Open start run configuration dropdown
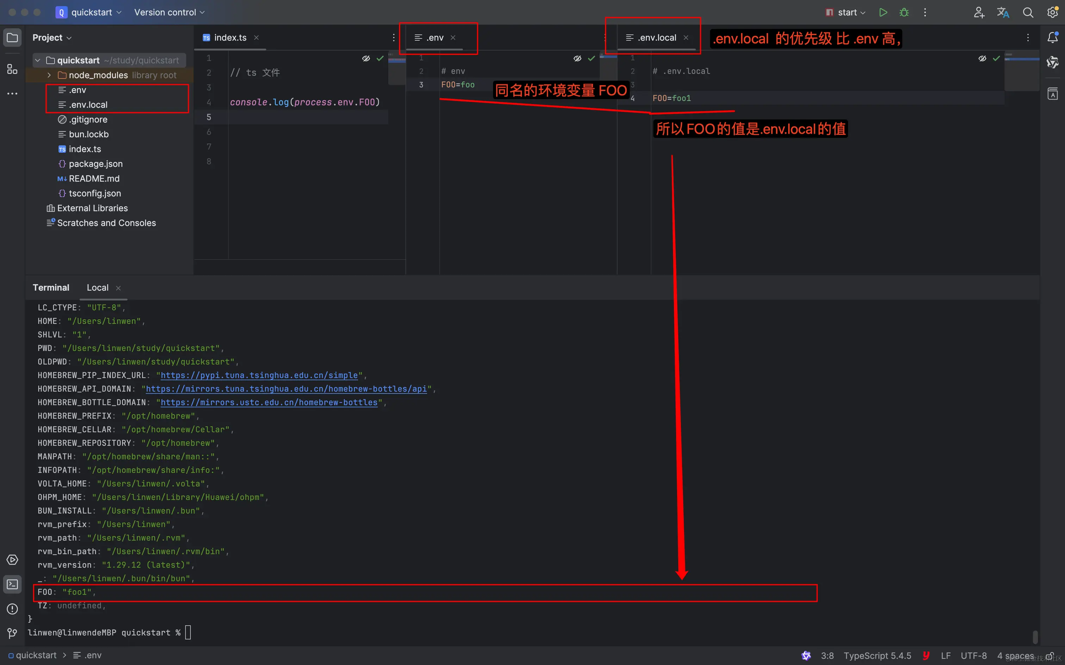Image resolution: width=1065 pixels, height=665 pixels. click(845, 12)
